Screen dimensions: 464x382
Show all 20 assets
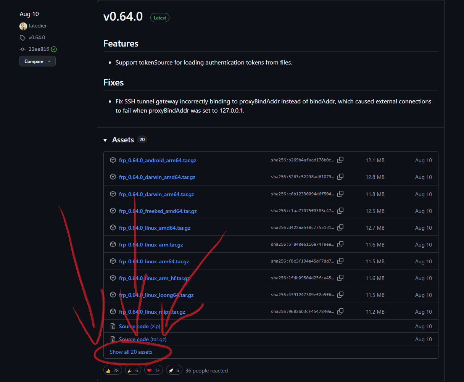click(x=131, y=352)
